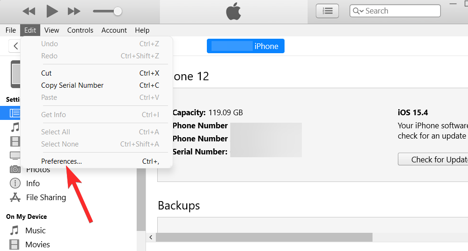Open the View menu
468x251 pixels.
pyautogui.click(x=51, y=30)
